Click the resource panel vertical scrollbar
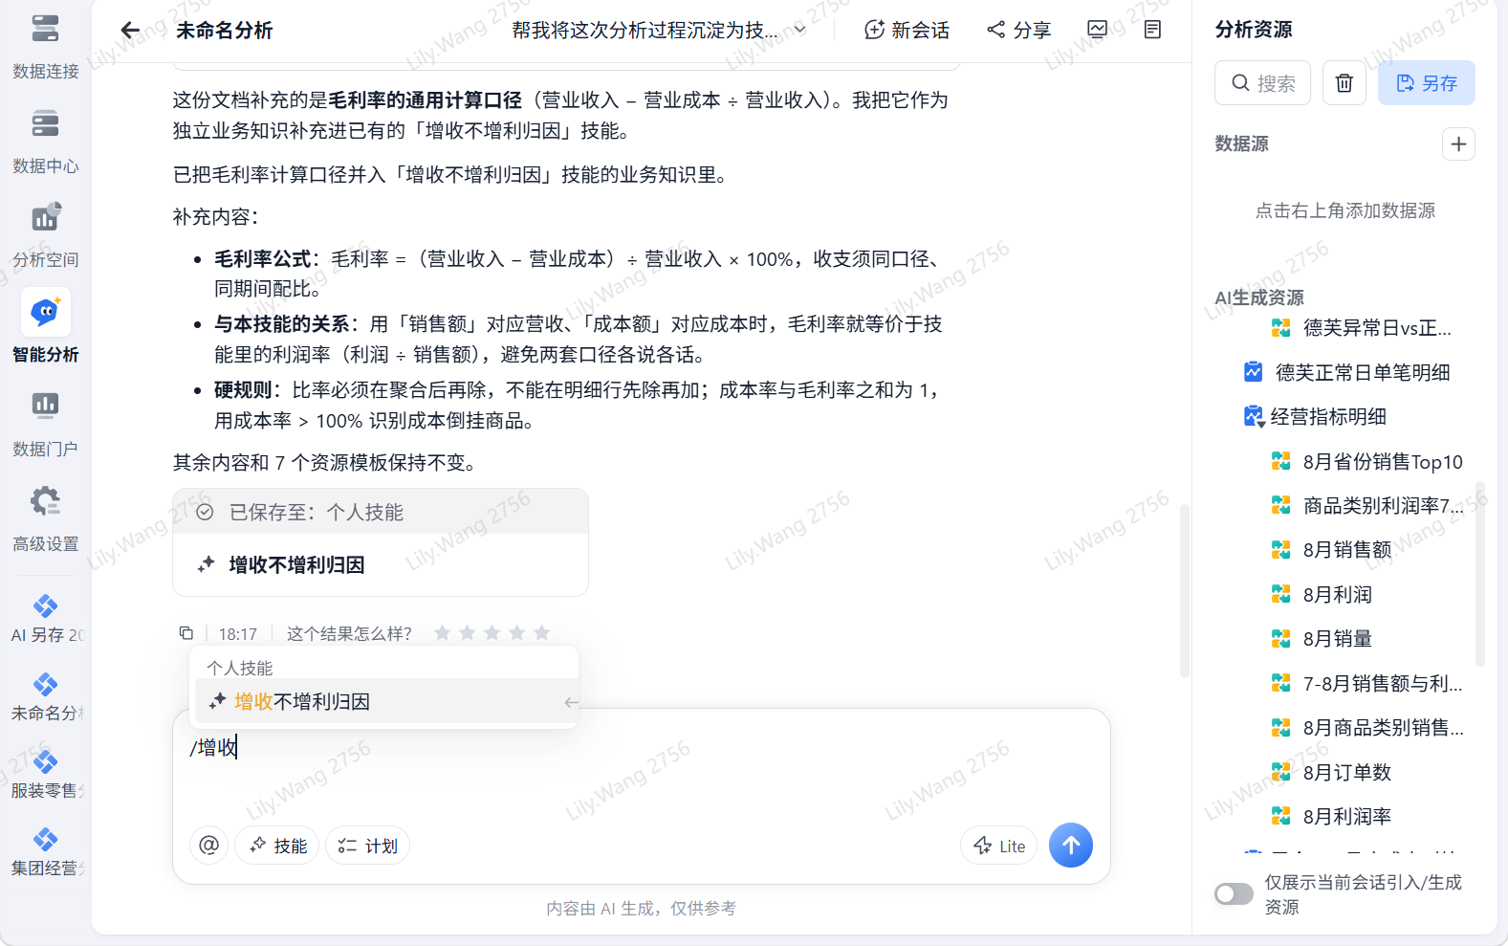The width and height of the screenshot is (1508, 946). point(1480,574)
